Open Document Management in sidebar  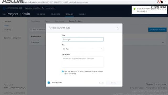click(13, 38)
